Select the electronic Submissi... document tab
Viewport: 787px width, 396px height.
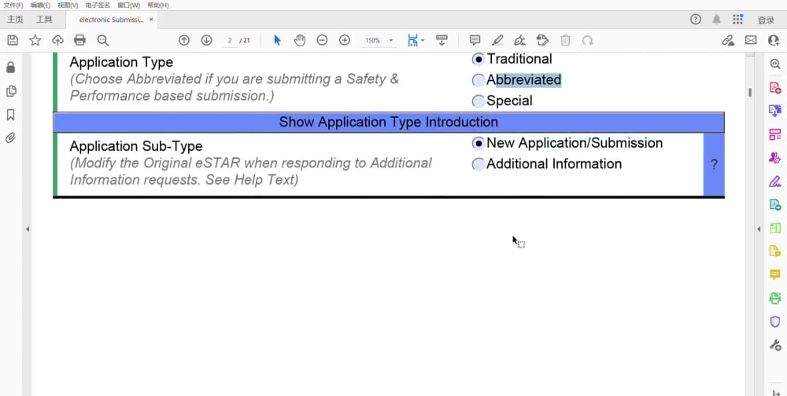click(x=112, y=20)
